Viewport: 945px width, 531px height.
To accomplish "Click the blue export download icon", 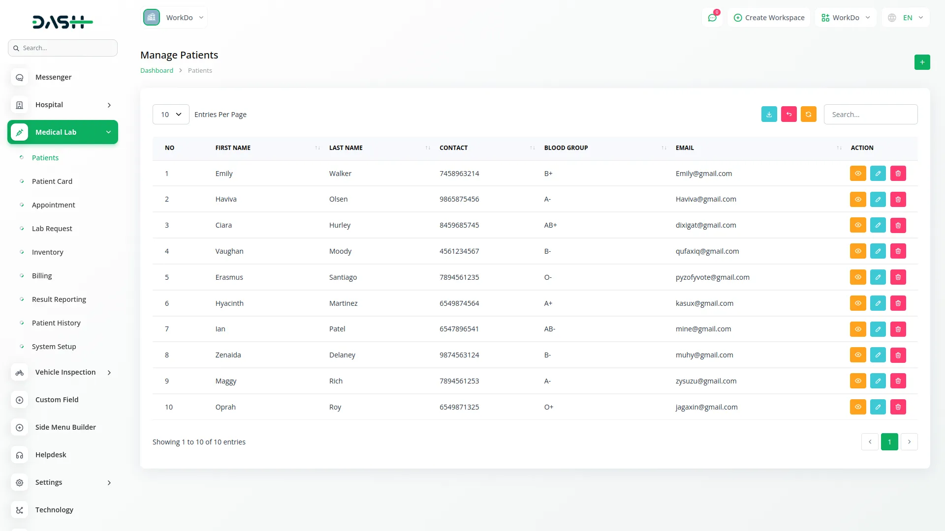I will coord(769,114).
